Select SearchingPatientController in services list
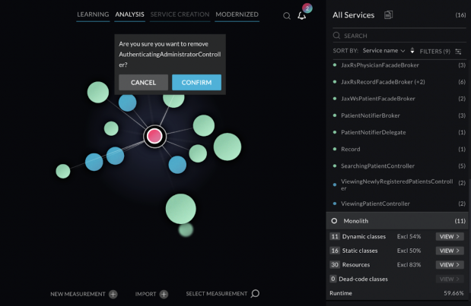This screenshot has height=306, width=471. click(x=377, y=166)
